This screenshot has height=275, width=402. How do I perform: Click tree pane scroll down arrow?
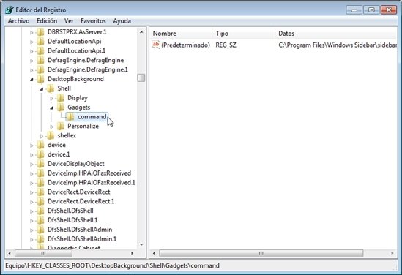[141, 244]
